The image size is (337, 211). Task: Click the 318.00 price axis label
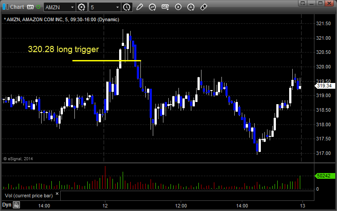click(323, 124)
